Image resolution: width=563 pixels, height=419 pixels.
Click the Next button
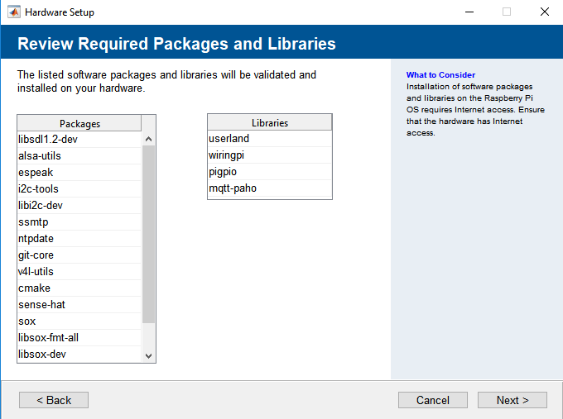coord(512,400)
